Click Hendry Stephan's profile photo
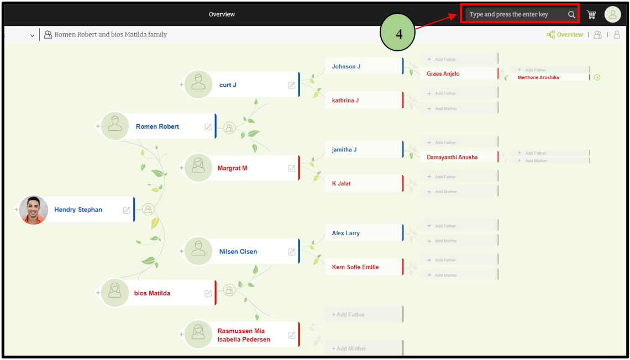The height and width of the screenshot is (360, 630). coord(34,210)
